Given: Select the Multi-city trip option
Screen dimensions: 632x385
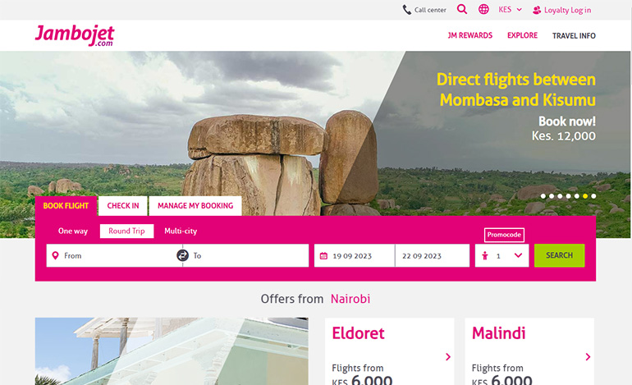Looking at the screenshot, I should click(181, 231).
